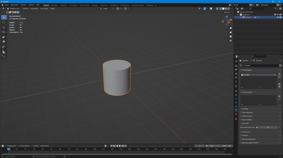Open the World properties tab
Viewport: 283px width, 158px height.
click(x=236, y=81)
